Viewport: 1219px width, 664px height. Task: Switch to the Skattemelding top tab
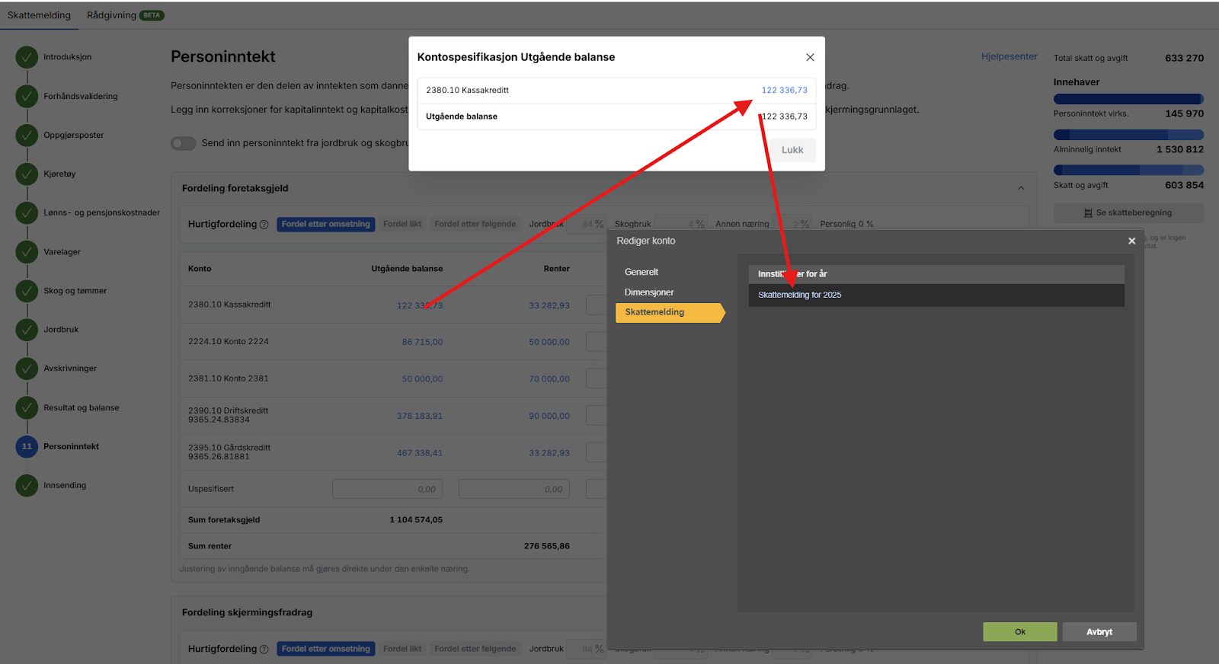pos(39,15)
